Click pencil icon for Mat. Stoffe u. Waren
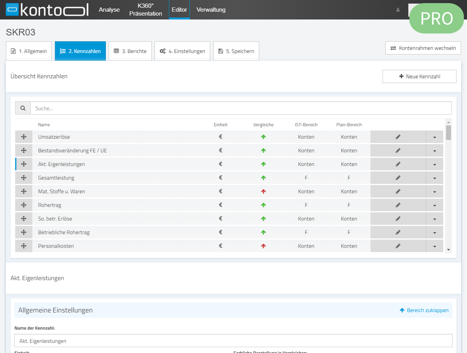 [x=398, y=191]
